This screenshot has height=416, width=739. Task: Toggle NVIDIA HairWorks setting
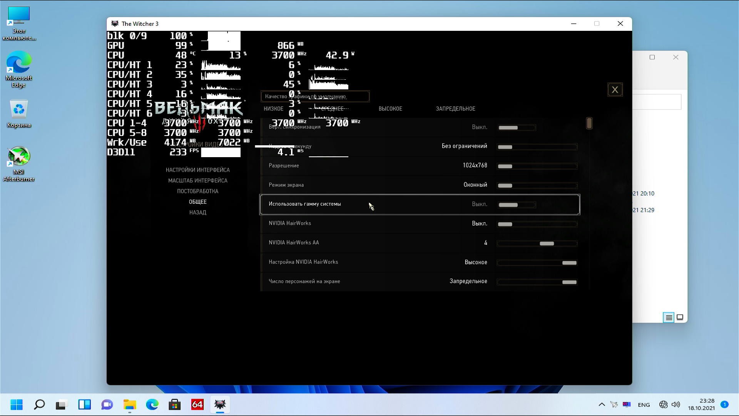tap(537, 224)
